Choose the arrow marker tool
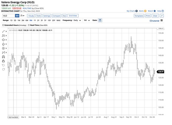The image size is (172, 125). coord(3,44)
